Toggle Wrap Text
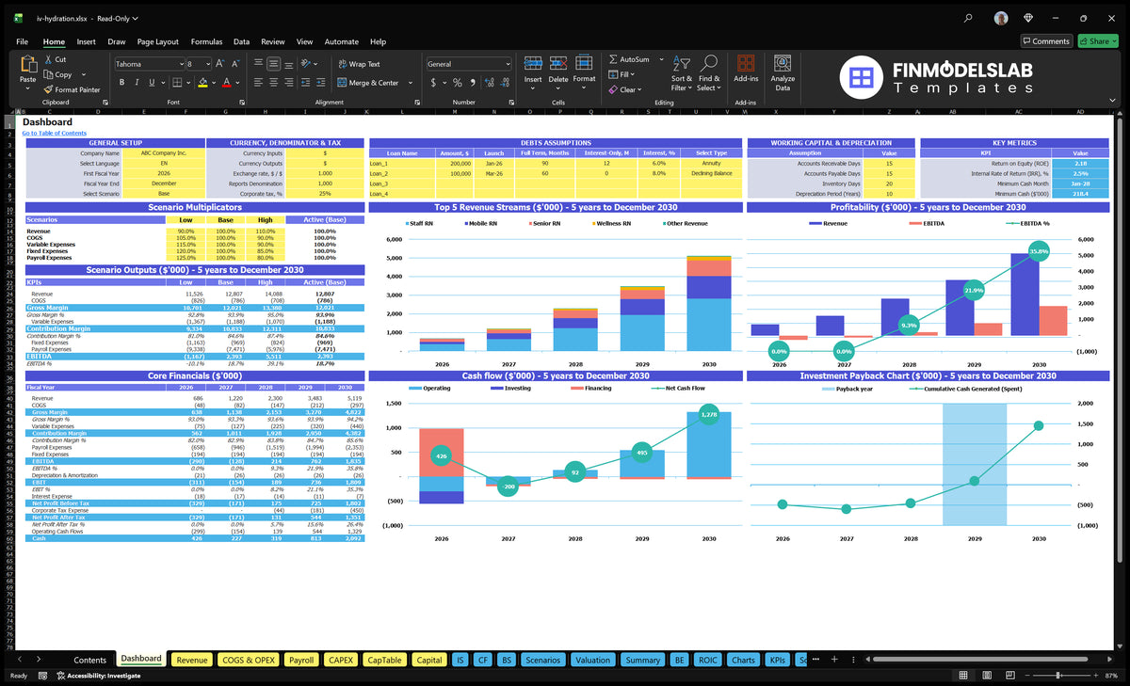The height and width of the screenshot is (686, 1130). pyautogui.click(x=359, y=64)
